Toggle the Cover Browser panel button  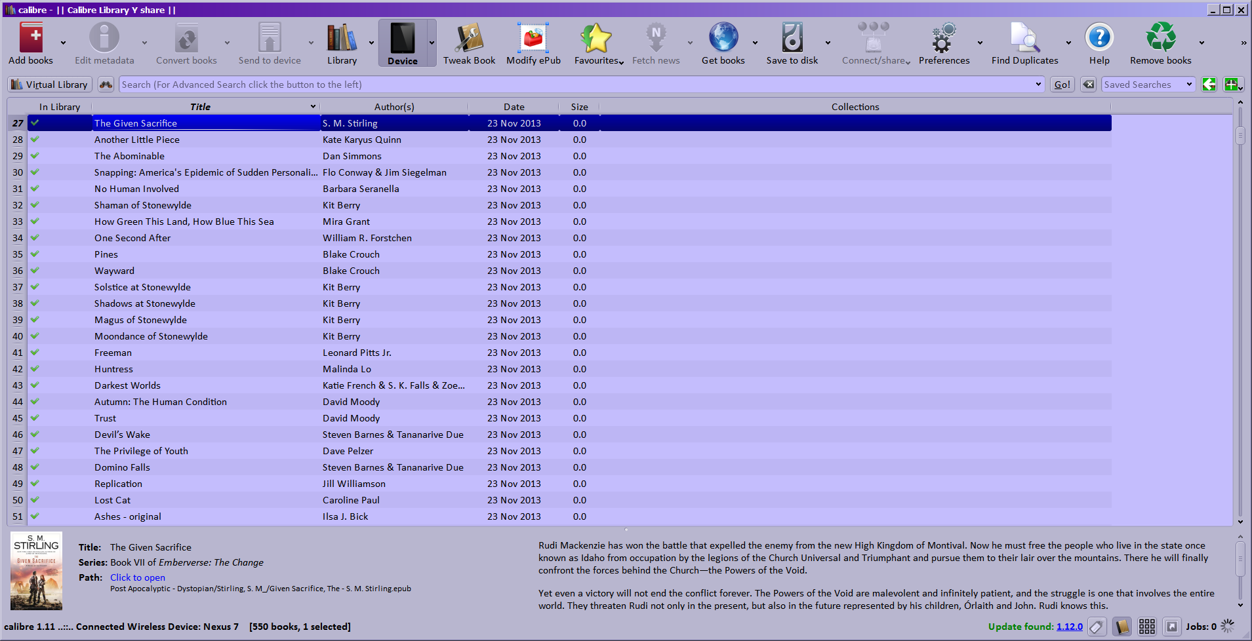pyautogui.click(x=1172, y=627)
